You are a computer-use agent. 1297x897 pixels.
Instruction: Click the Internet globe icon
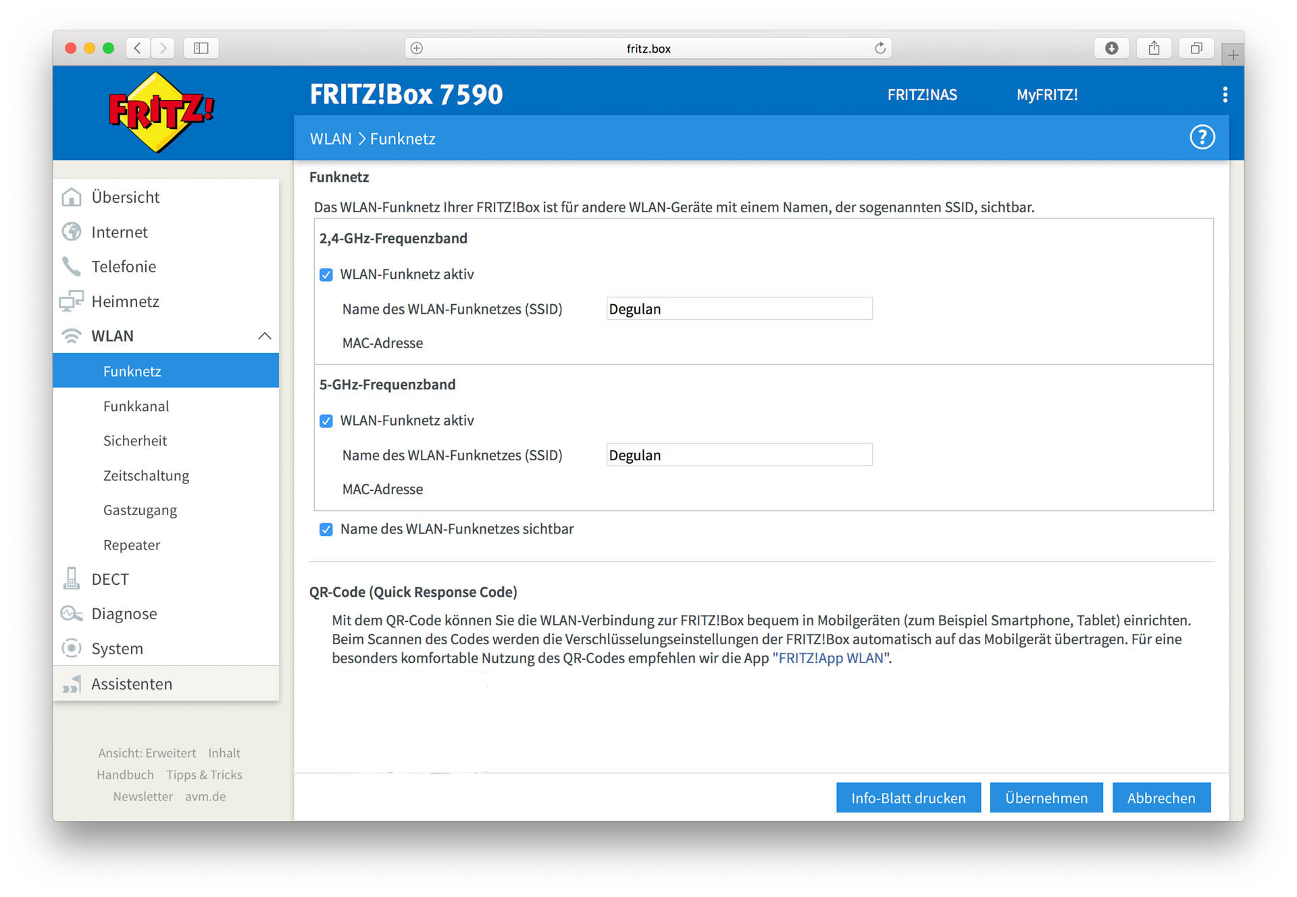(72, 232)
